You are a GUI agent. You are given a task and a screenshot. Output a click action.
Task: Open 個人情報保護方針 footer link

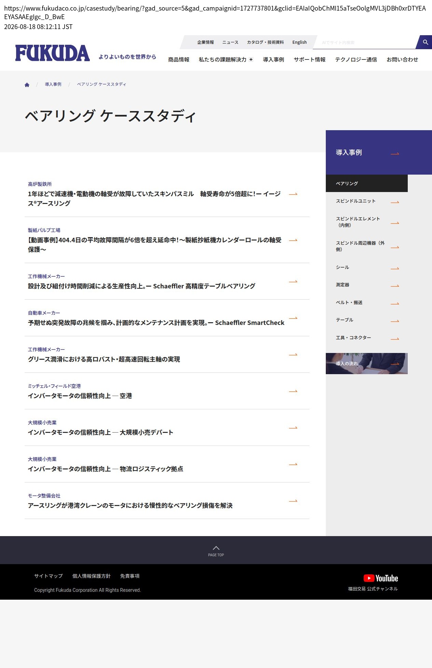(92, 576)
